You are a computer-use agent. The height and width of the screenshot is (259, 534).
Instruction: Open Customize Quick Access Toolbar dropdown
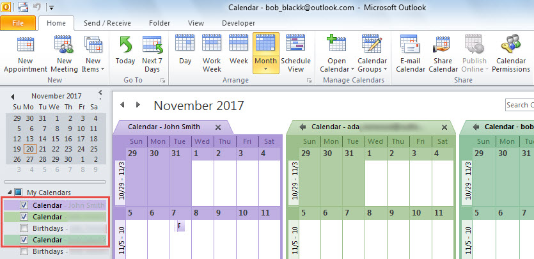click(51, 7)
